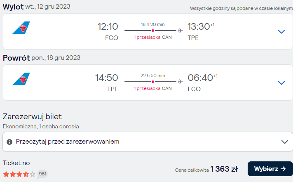Screen dimensions: 293x182
Task: Click the return 1 przesiadka CAN label
Action: (x=152, y=88)
